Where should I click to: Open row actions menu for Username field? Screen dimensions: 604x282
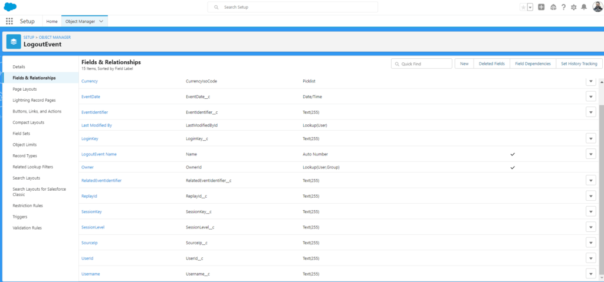590,273
